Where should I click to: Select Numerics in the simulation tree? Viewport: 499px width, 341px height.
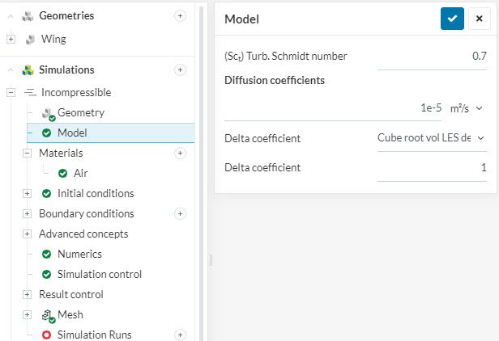click(x=79, y=254)
